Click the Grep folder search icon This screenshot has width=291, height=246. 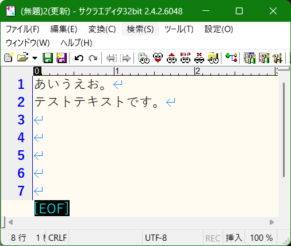click(x=213, y=58)
